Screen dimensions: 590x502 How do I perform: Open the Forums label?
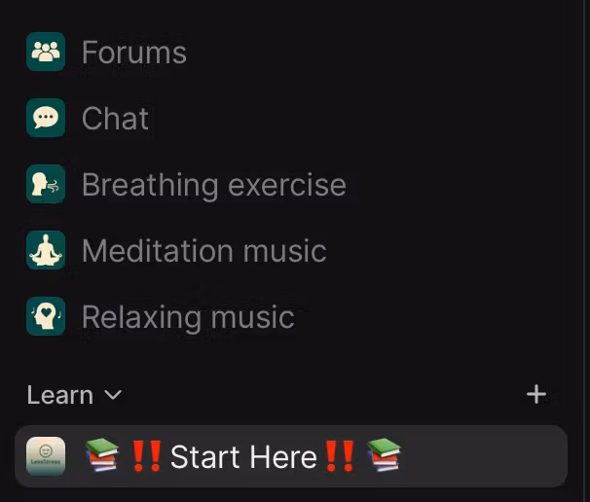134,53
